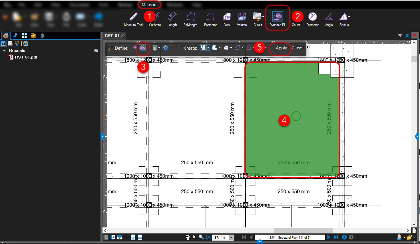Image resolution: width=420 pixels, height=244 pixels.
Task: Activate the Dynamic Fill tool
Action: pyautogui.click(x=277, y=17)
